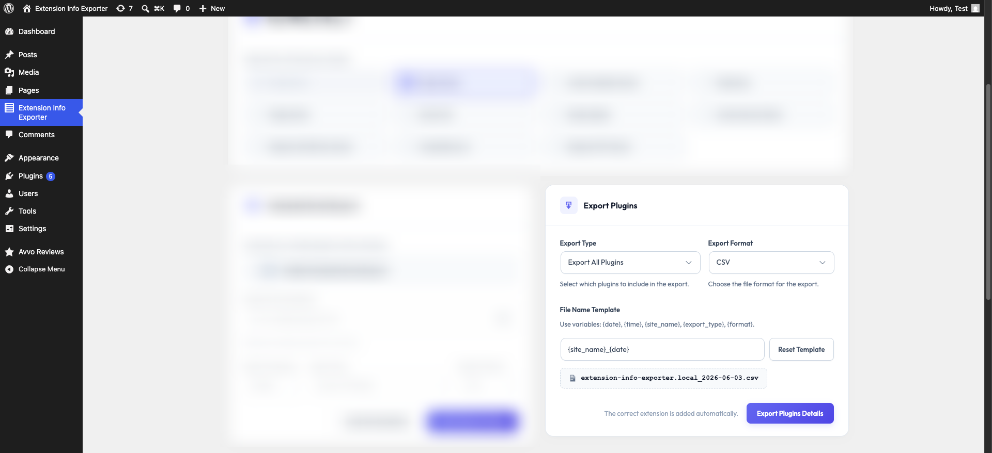Open the Tools menu

coord(41,211)
